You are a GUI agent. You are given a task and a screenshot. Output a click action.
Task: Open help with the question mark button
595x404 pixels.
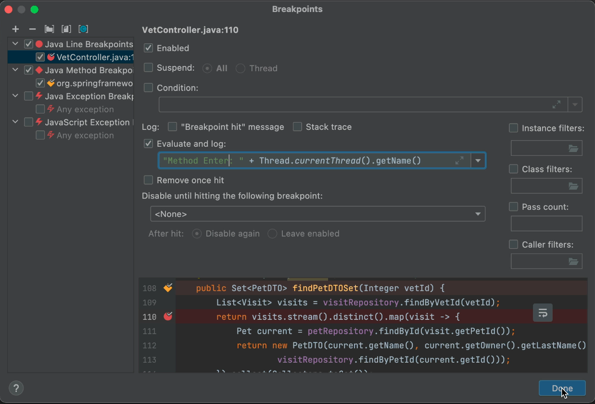pyautogui.click(x=16, y=388)
